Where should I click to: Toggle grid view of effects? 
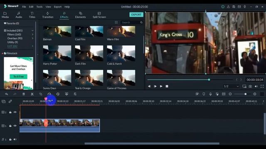[116, 22]
